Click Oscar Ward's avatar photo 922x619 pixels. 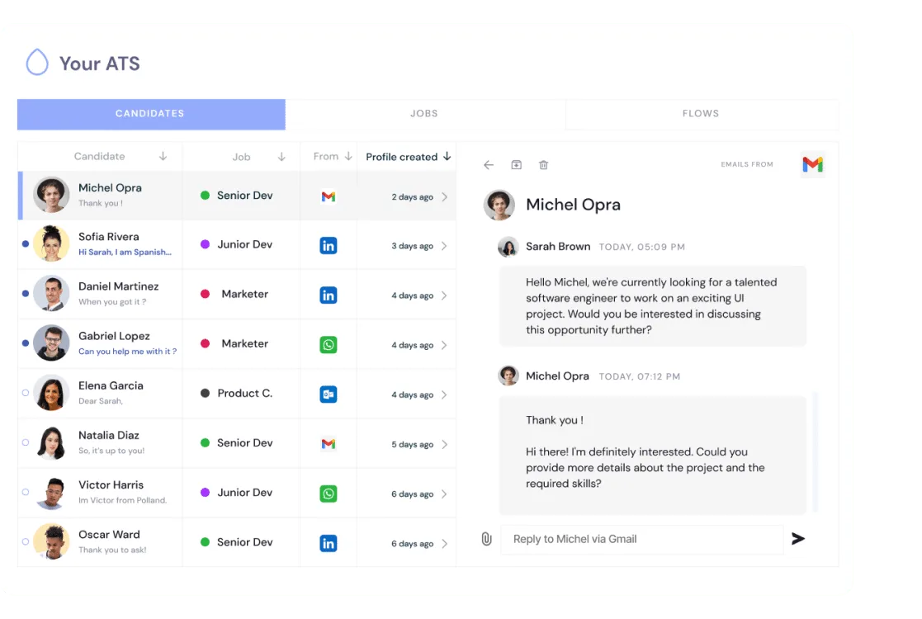pos(51,541)
